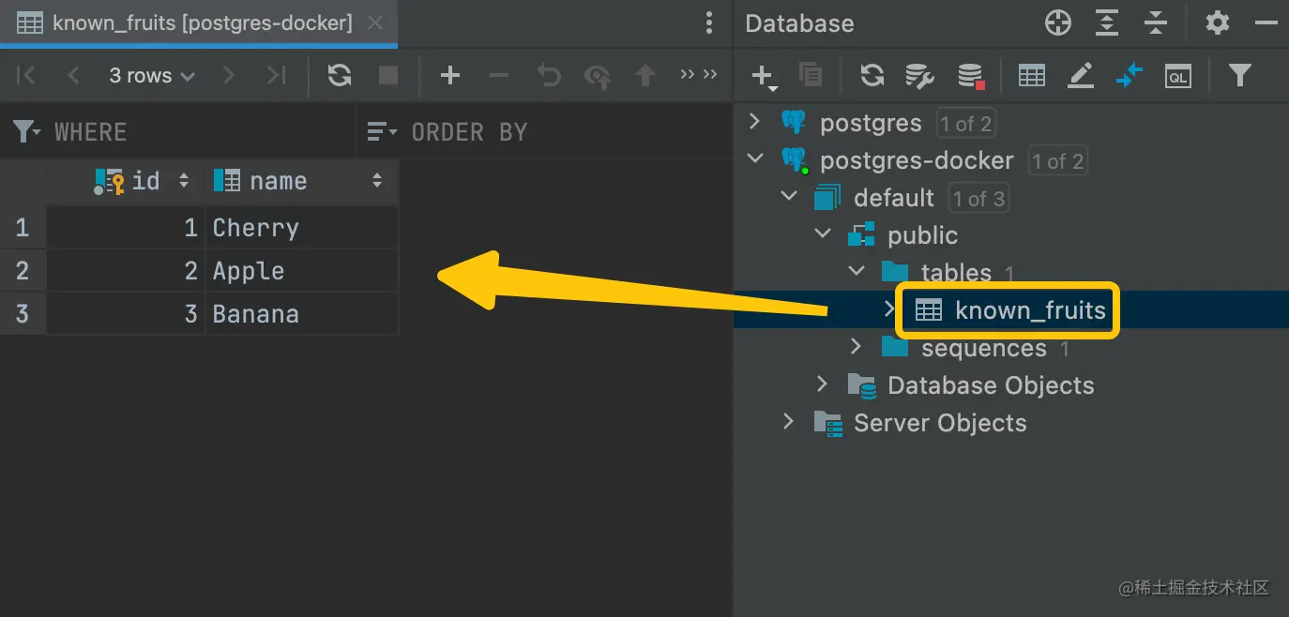Collapse the default database node
Viewport: 1289px width, 617px height.
coord(789,197)
